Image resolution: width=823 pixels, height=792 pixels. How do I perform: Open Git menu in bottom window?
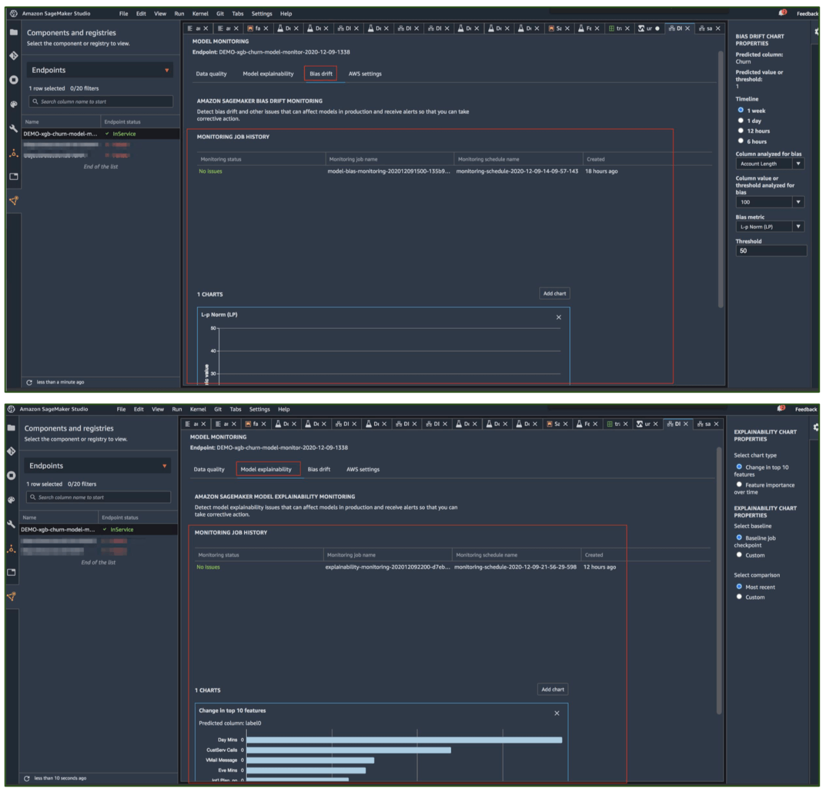pos(218,410)
